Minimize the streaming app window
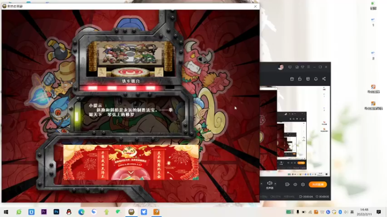The height and width of the screenshot is (217, 387). (x=314, y=67)
